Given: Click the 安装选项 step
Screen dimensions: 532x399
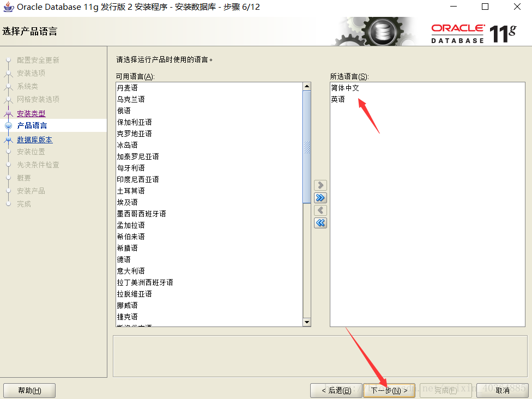Looking at the screenshot, I should [x=31, y=73].
